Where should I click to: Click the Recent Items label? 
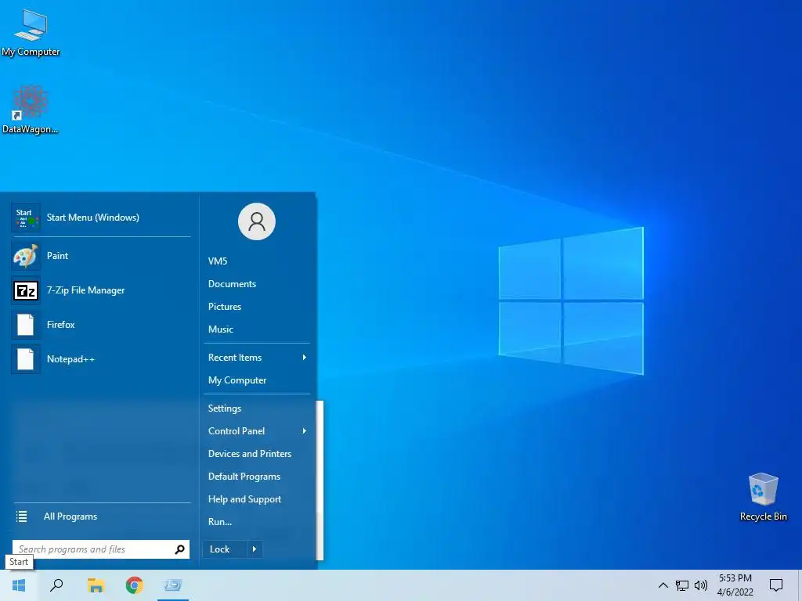[235, 358]
